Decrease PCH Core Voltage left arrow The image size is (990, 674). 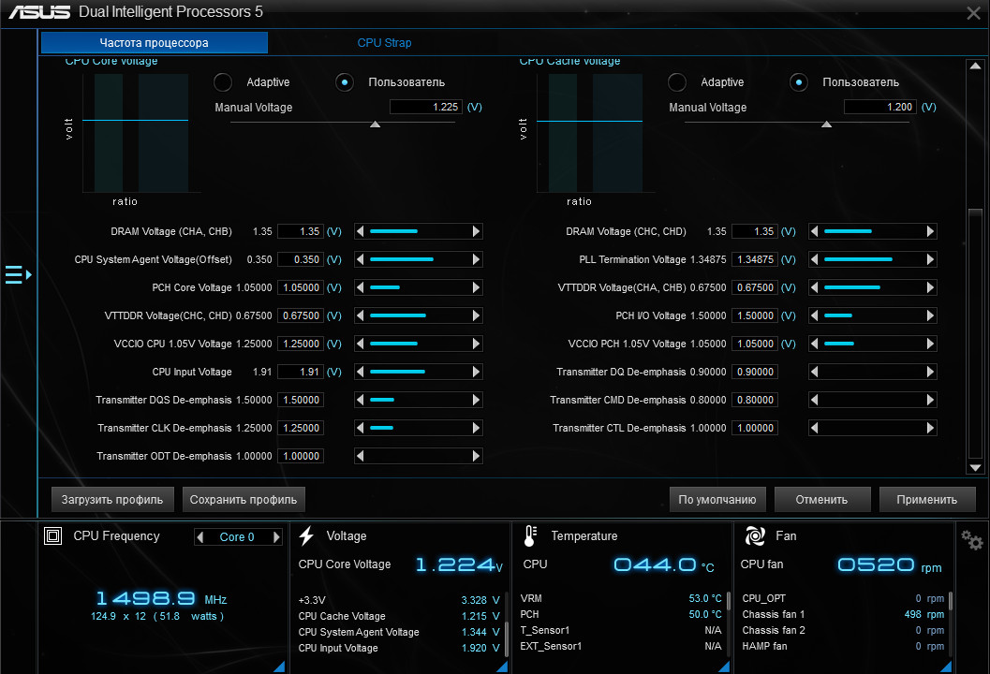360,287
